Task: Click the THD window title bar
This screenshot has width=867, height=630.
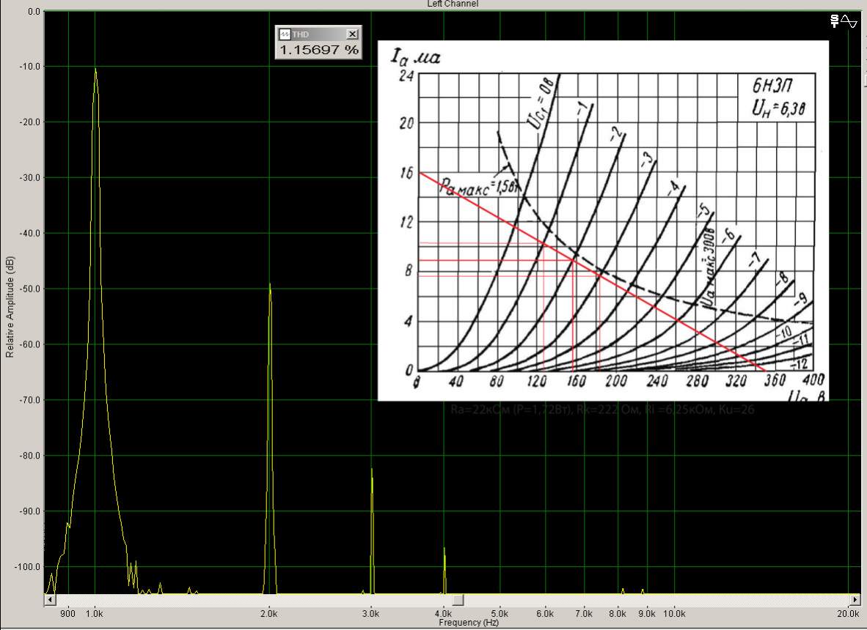Action: point(317,34)
